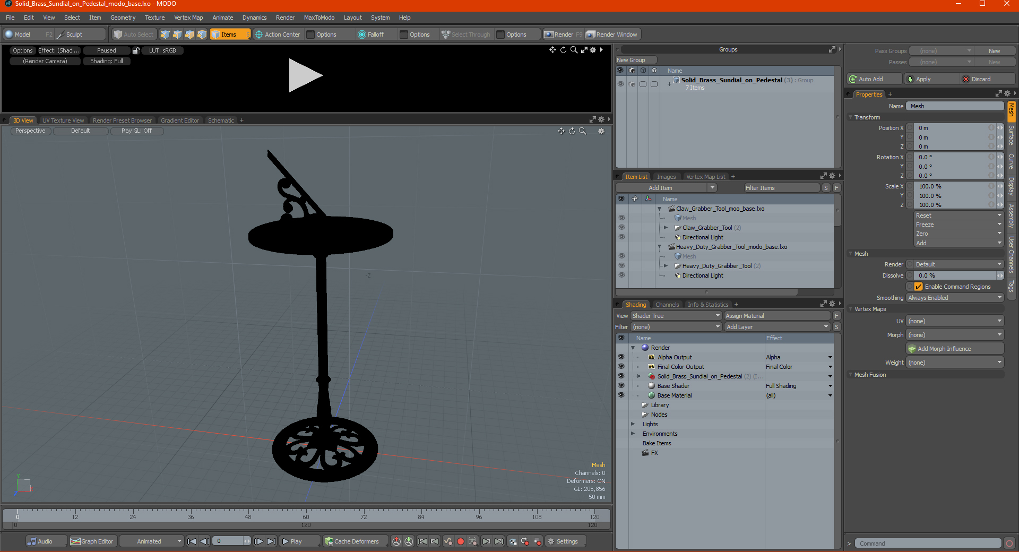Click timeline ruler at frame 60
Image resolution: width=1019 pixels, height=552 pixels.
click(x=306, y=514)
